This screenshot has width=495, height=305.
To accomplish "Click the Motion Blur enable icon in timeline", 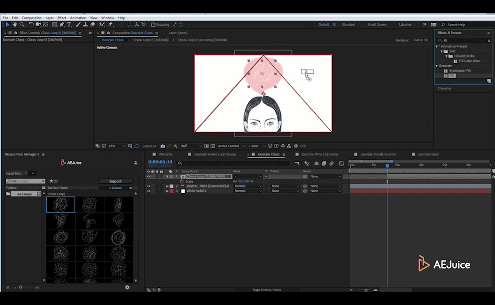I will point(331,163).
